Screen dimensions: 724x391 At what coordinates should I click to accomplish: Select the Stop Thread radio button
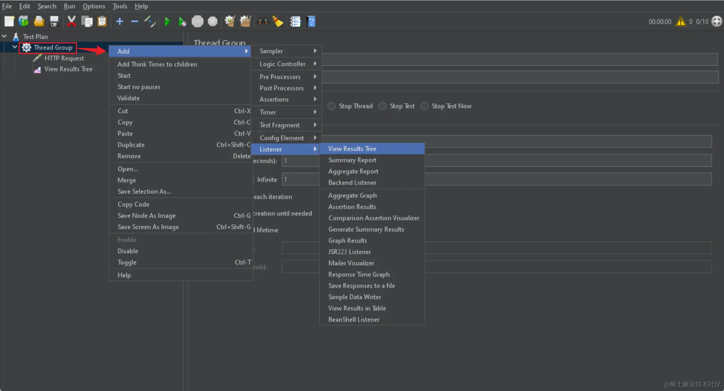(x=331, y=106)
